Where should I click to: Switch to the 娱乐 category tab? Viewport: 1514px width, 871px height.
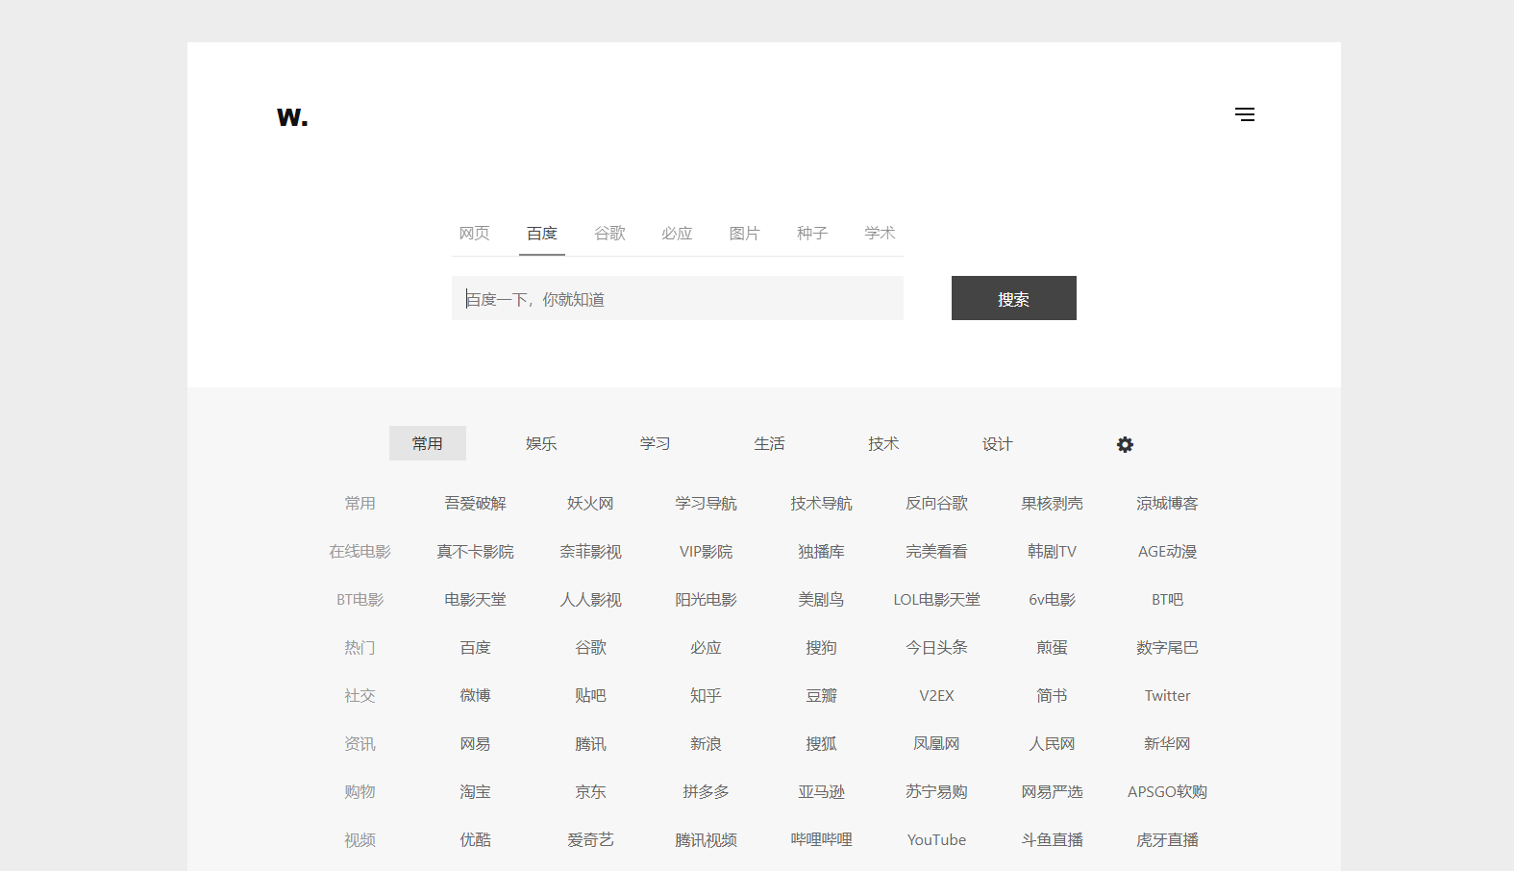(x=541, y=443)
